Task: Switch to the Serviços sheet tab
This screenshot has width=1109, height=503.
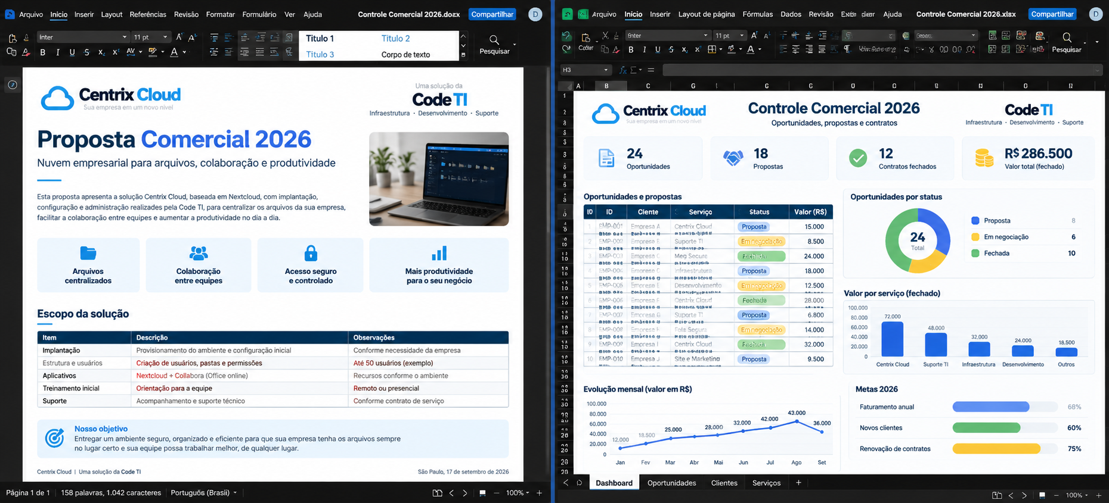Action: pyautogui.click(x=766, y=483)
